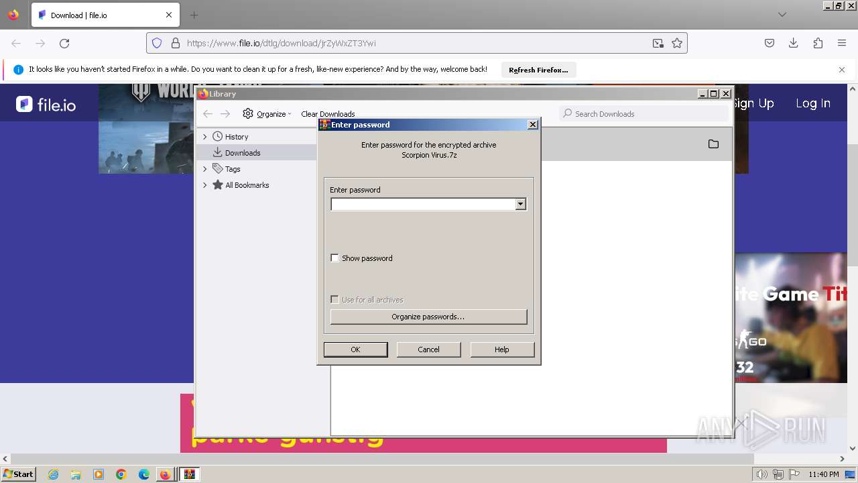This screenshot has width=858, height=483.
Task: Click the 11:40 PM taskbar clock
Action: tap(824, 474)
